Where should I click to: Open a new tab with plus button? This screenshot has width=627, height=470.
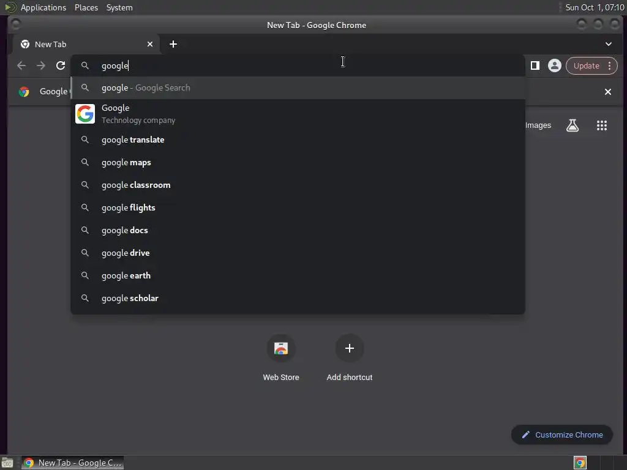(173, 44)
